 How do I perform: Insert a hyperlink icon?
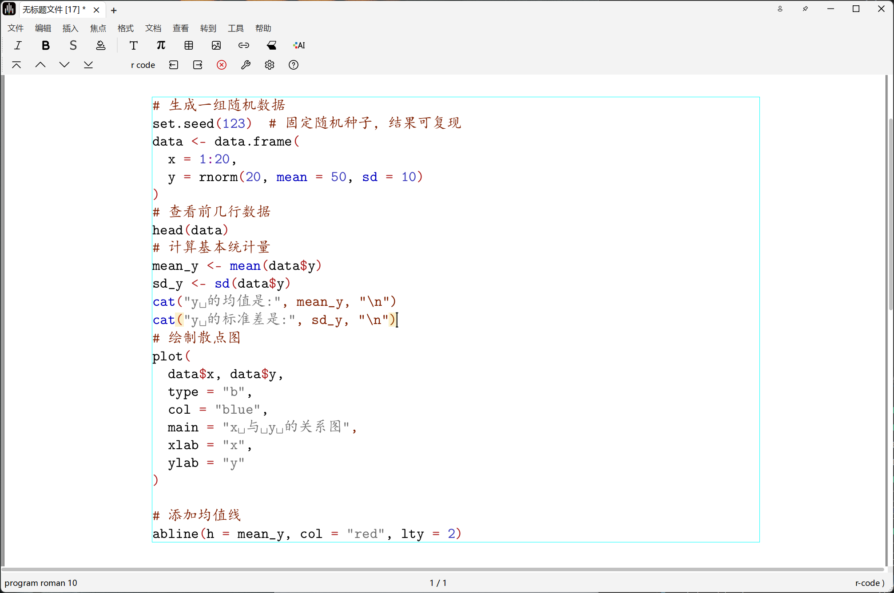point(244,45)
